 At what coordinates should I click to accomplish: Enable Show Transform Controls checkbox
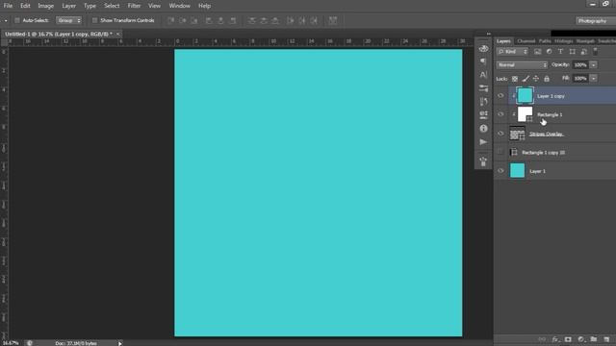pyautogui.click(x=94, y=20)
